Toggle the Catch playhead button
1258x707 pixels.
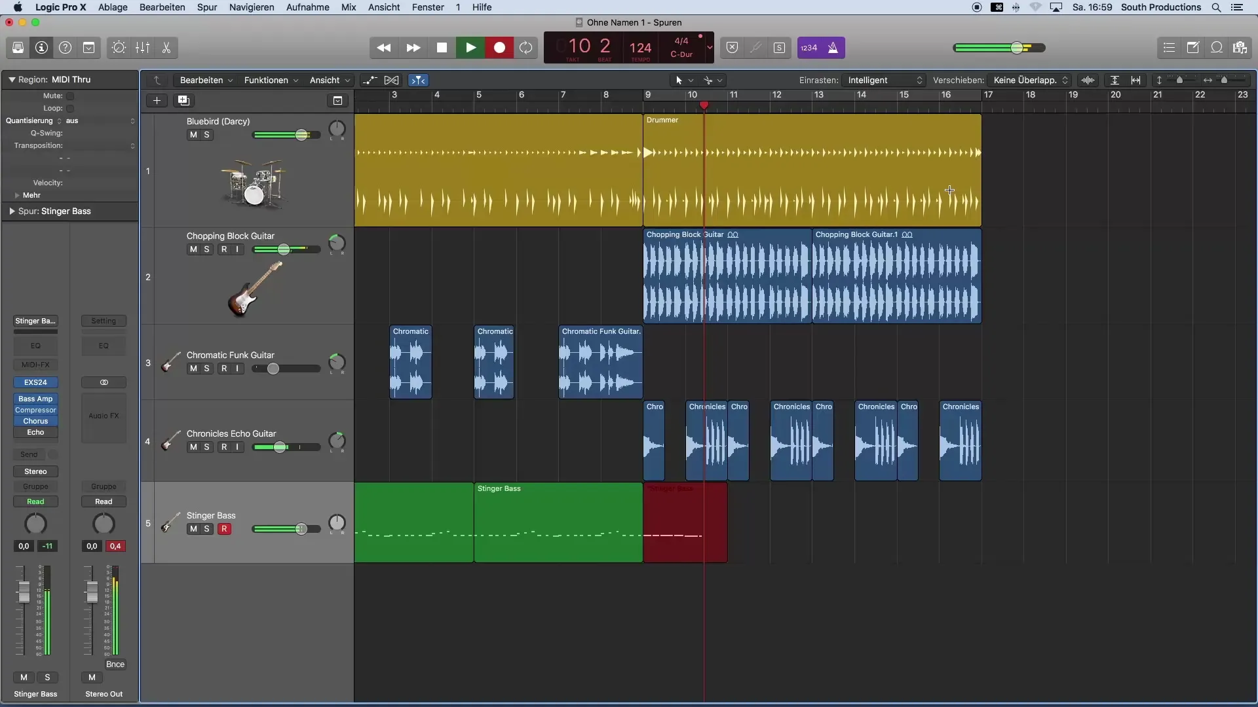click(x=418, y=80)
